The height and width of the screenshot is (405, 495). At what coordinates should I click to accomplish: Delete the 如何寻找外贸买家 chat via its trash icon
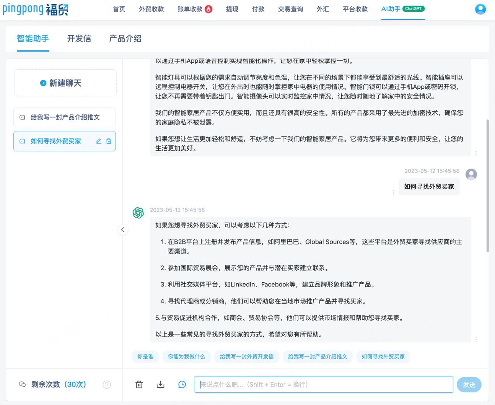coord(108,141)
